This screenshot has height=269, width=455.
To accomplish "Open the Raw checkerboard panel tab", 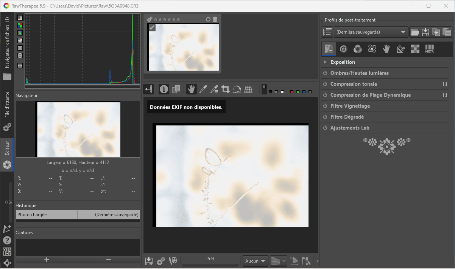I will click(x=415, y=49).
